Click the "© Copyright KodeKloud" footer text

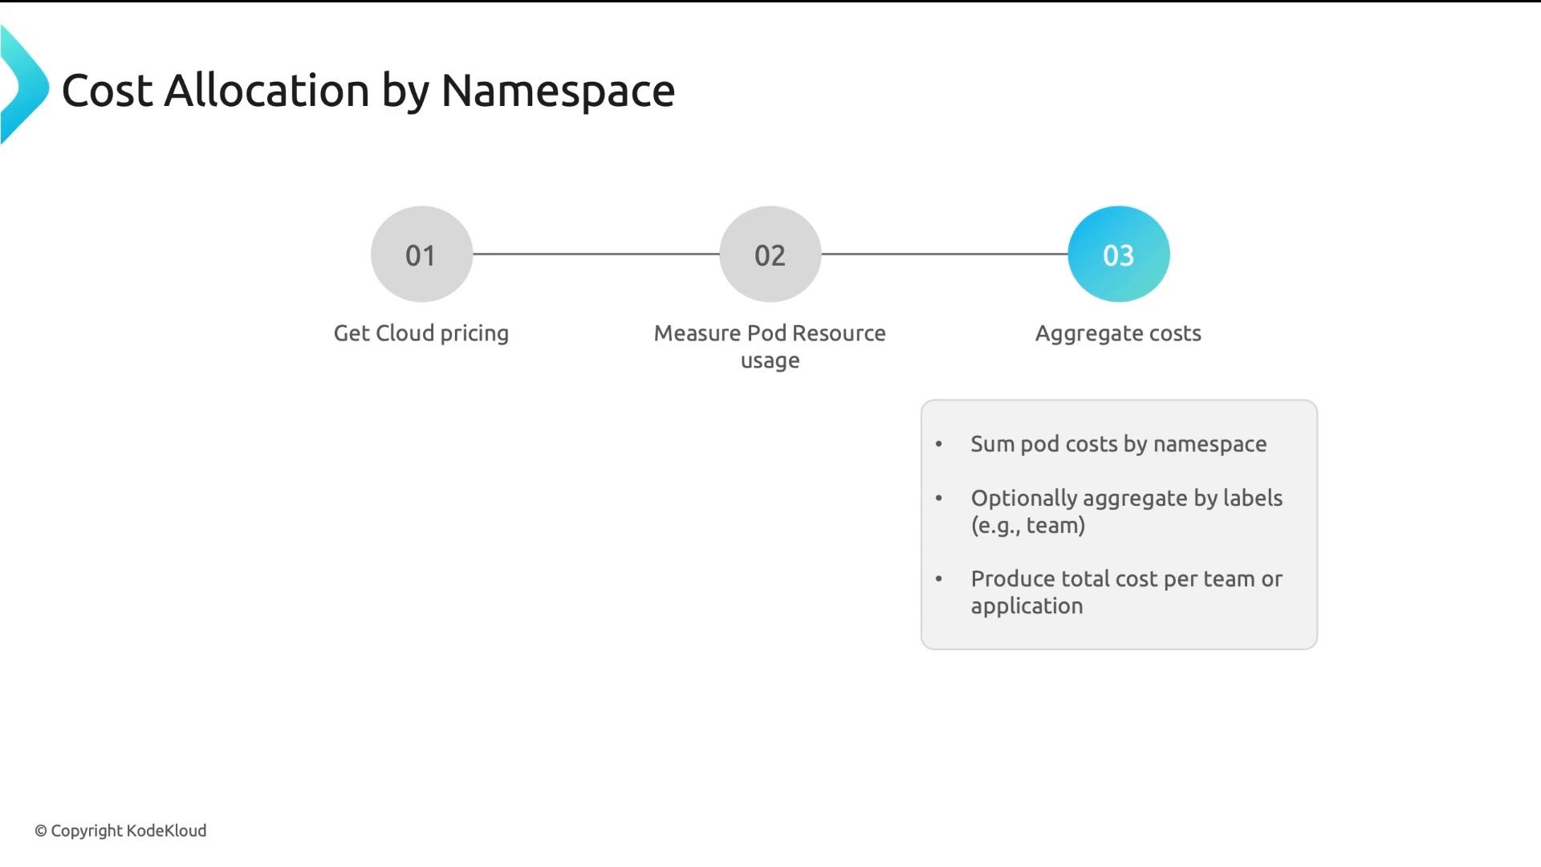(120, 831)
